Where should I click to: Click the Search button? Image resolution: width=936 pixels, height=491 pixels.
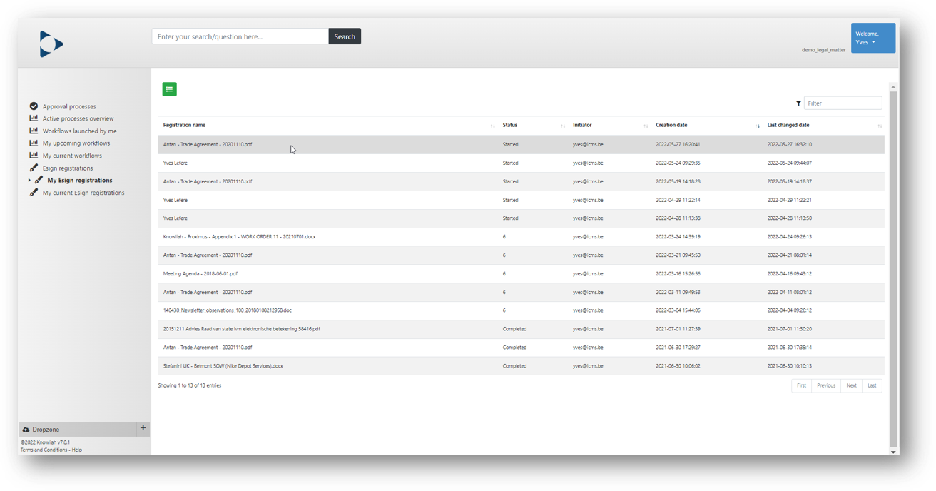(345, 36)
